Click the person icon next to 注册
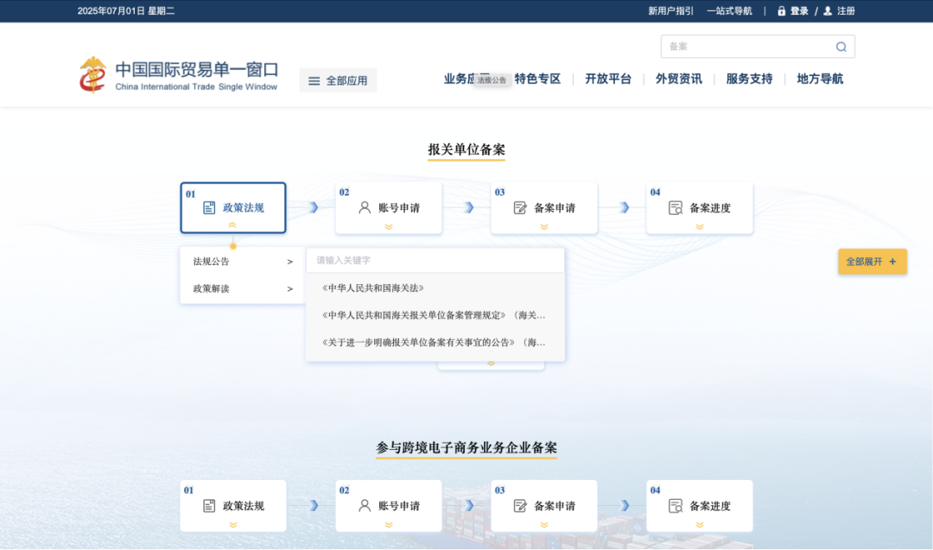Screen dimensions: 933x550 [x=826, y=10]
